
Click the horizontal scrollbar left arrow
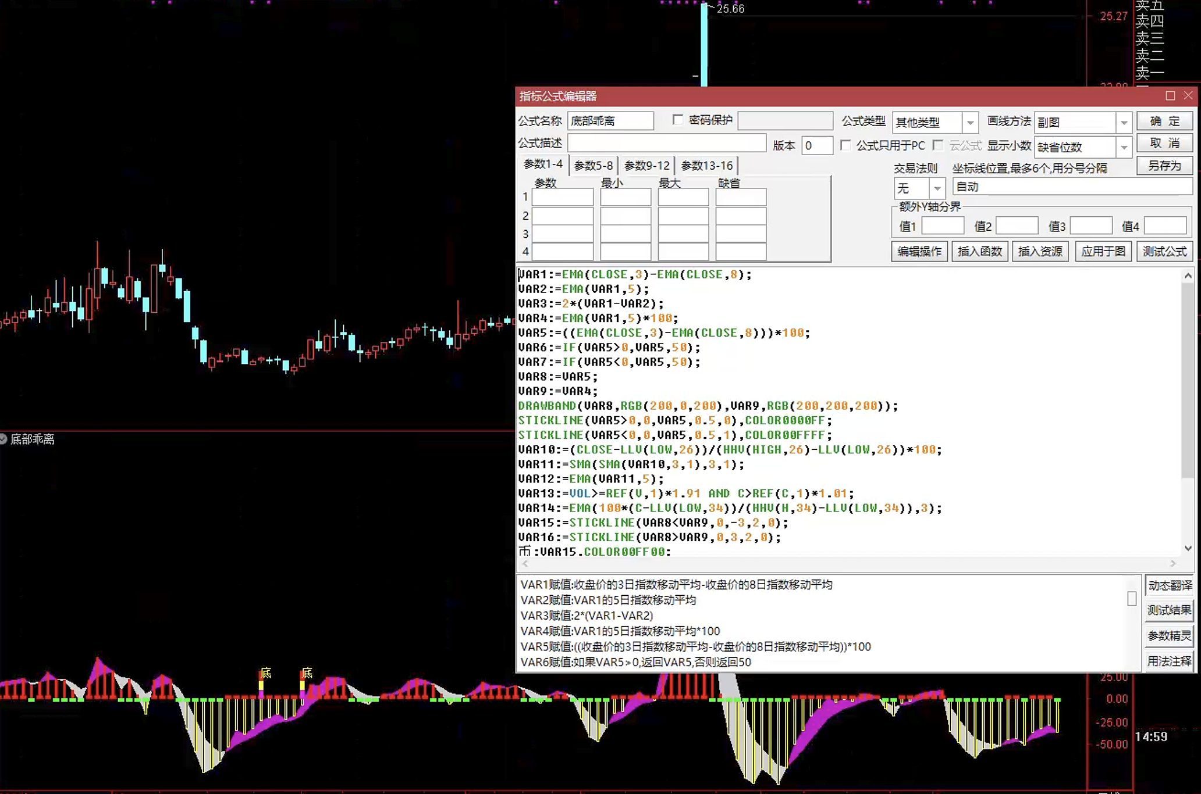tap(525, 563)
